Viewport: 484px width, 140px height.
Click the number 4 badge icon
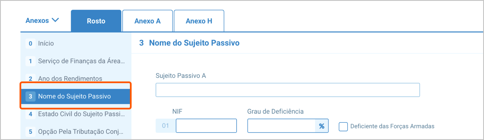(x=31, y=114)
